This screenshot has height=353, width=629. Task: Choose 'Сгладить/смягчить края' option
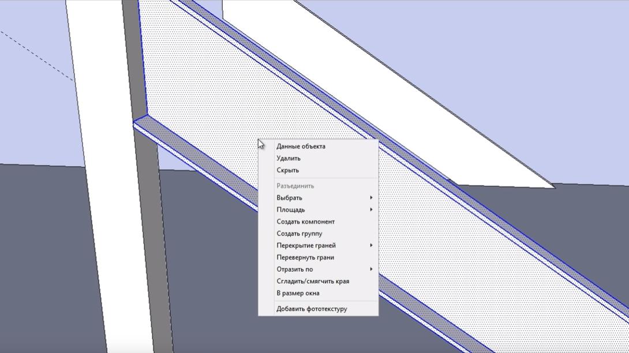coord(312,281)
